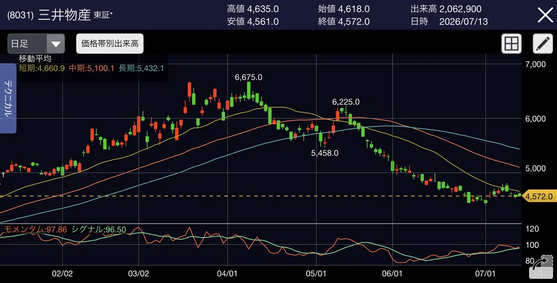Open the 日足 timeframe dropdown
The width and height of the screenshot is (557, 283).
[35, 44]
